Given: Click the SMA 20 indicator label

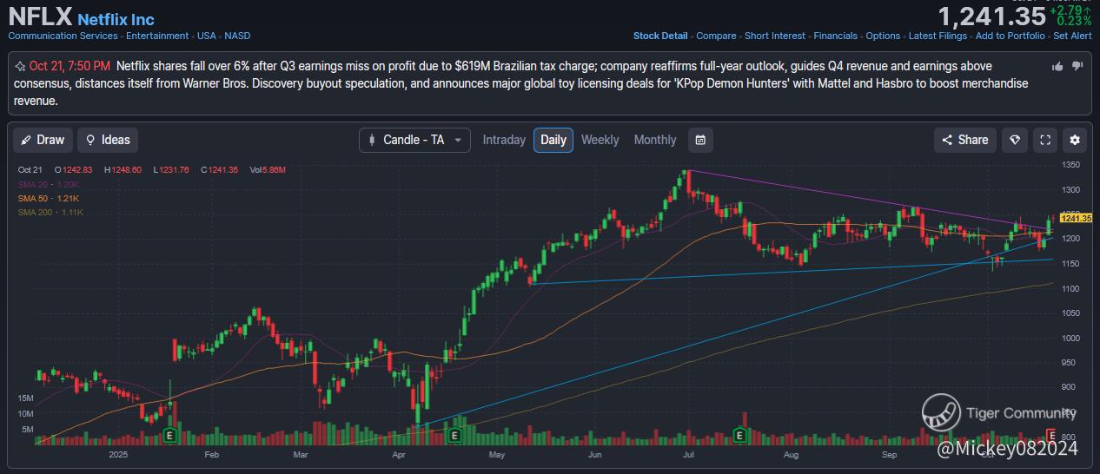Looking at the screenshot, I should tap(49, 184).
